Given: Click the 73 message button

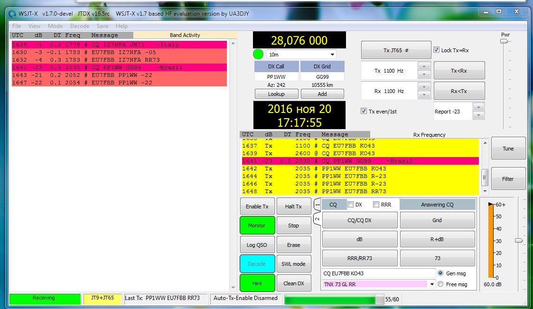Looking at the screenshot, I should (437, 258).
